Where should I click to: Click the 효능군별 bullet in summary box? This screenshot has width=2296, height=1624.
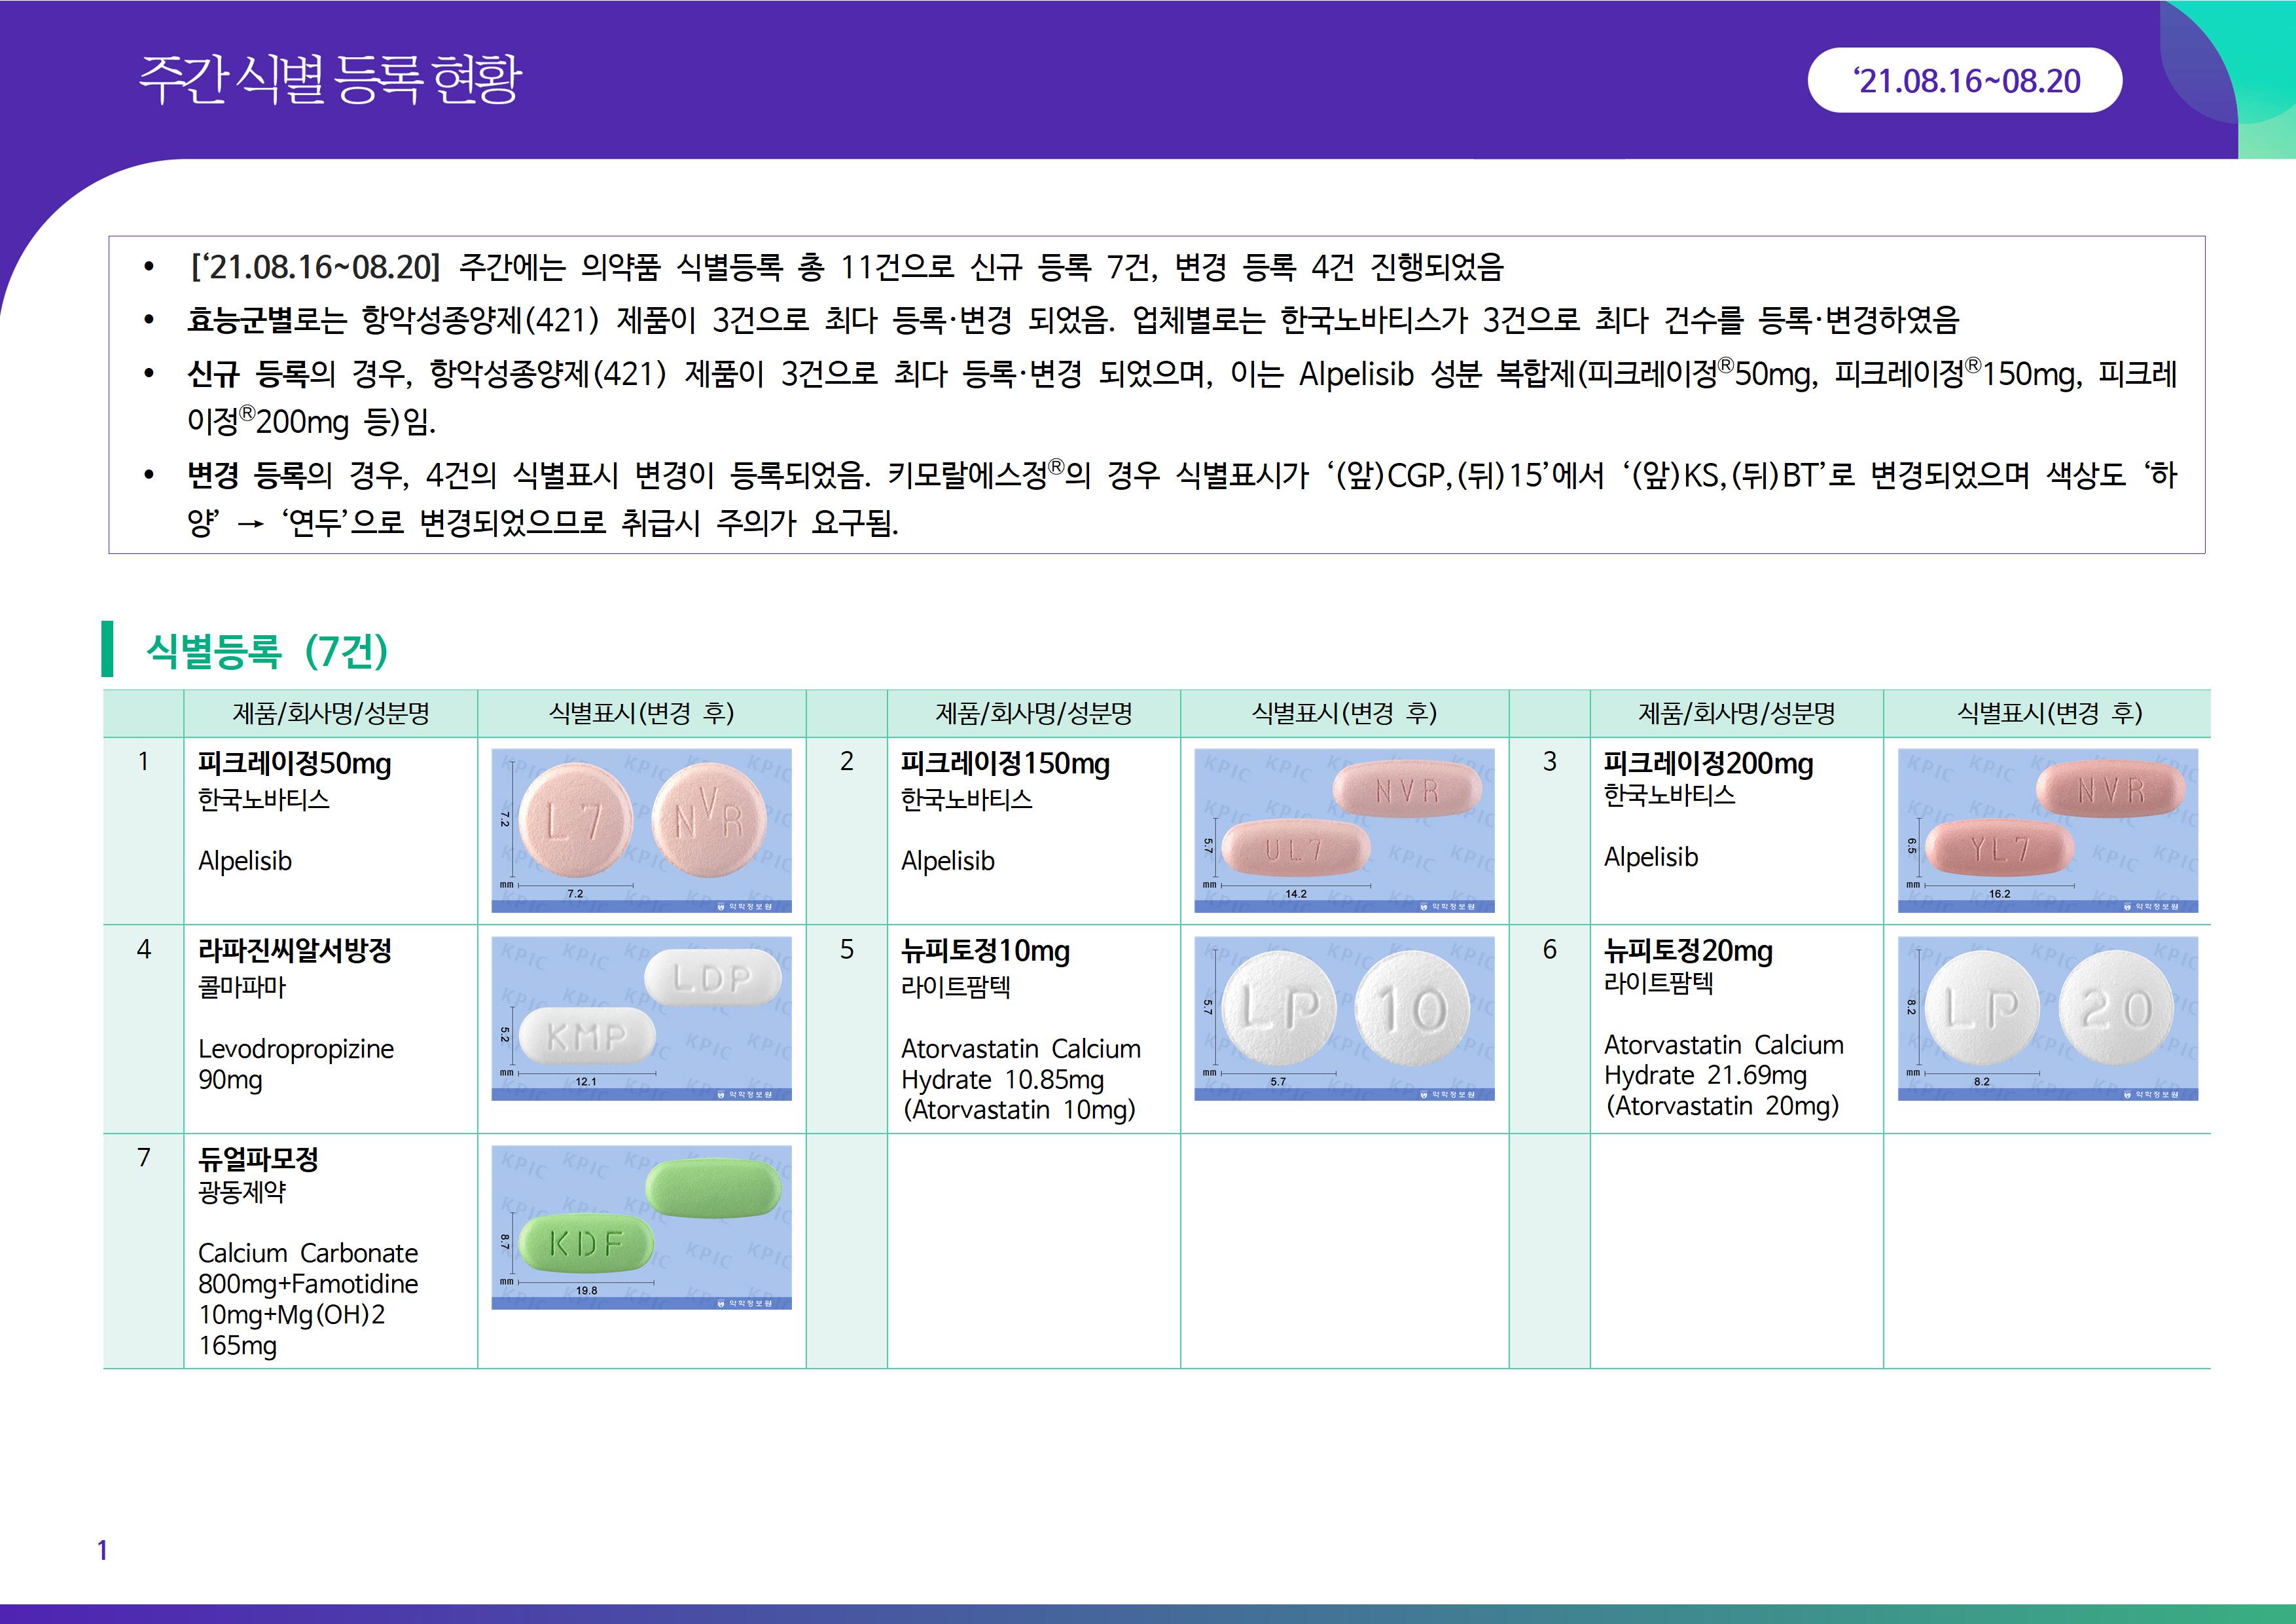239,320
